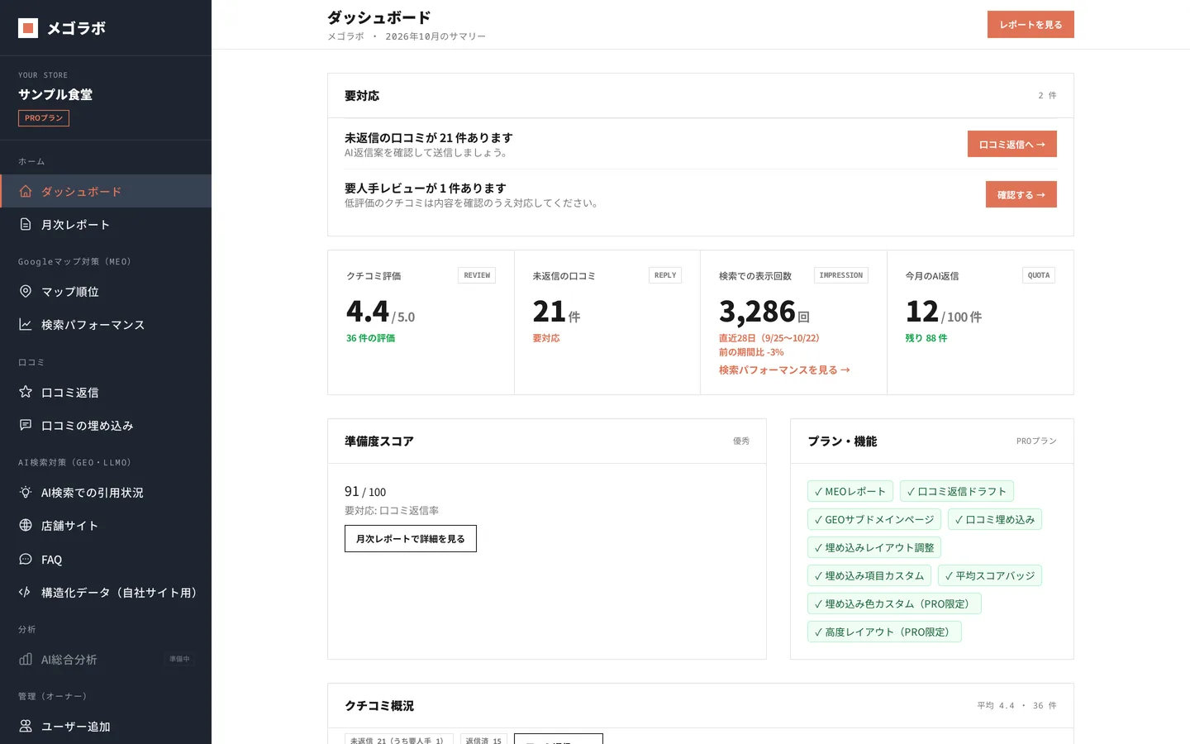Click the bar chart icon for AI総合分析
The width and height of the screenshot is (1190, 744).
(x=26, y=659)
